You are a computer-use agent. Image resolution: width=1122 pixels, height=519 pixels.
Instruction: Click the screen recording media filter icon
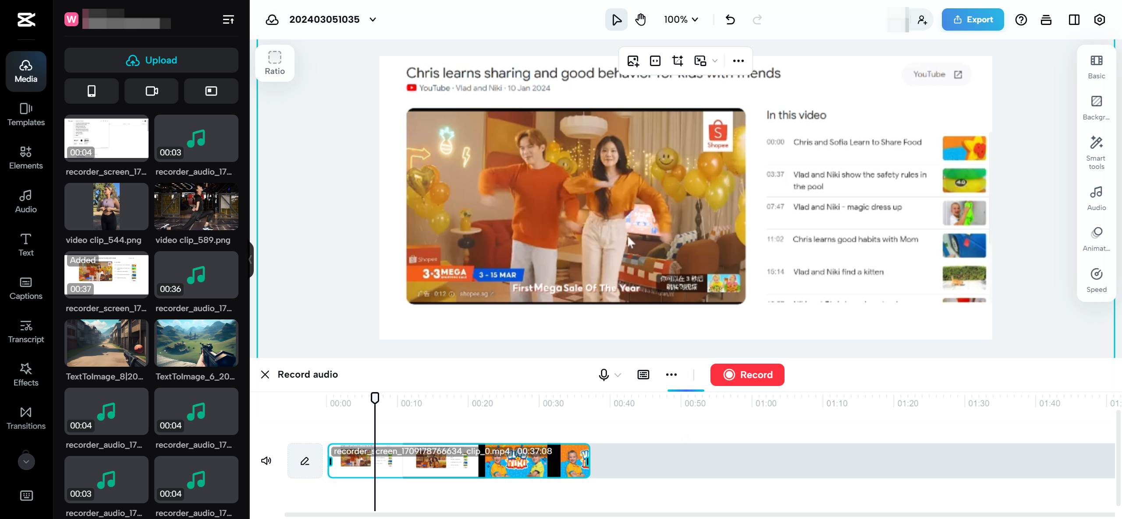click(211, 91)
